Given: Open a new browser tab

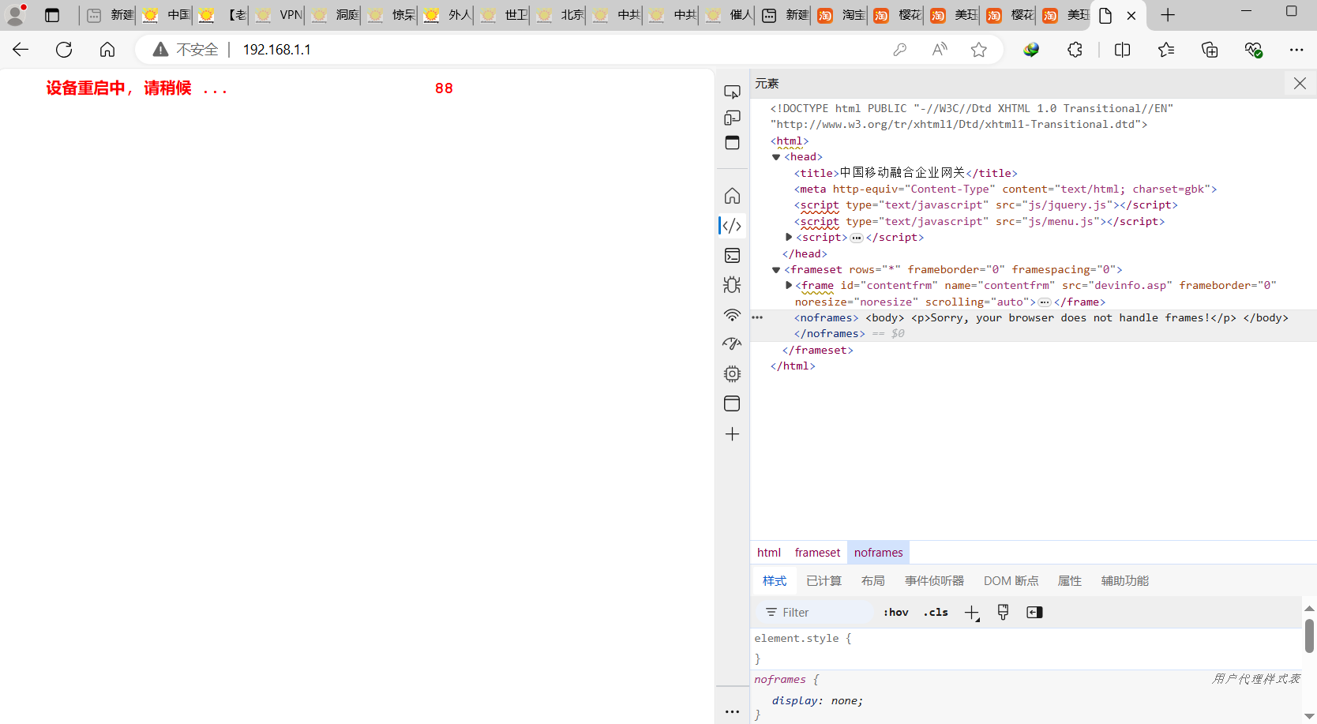Looking at the screenshot, I should click(1168, 15).
